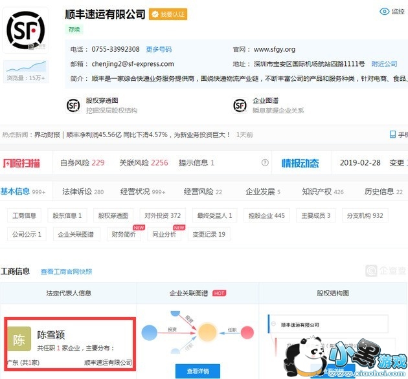The image size is (408, 379).
Task: Open the 查看工商官网快照 link
Action: pos(66,272)
